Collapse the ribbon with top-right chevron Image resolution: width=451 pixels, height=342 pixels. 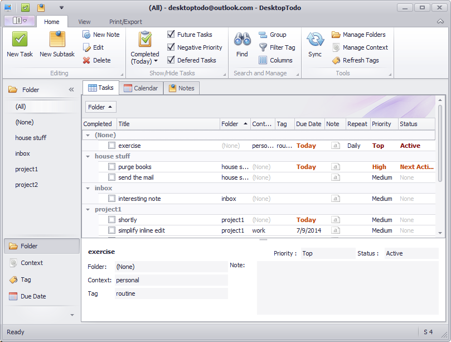pyautogui.click(x=440, y=21)
